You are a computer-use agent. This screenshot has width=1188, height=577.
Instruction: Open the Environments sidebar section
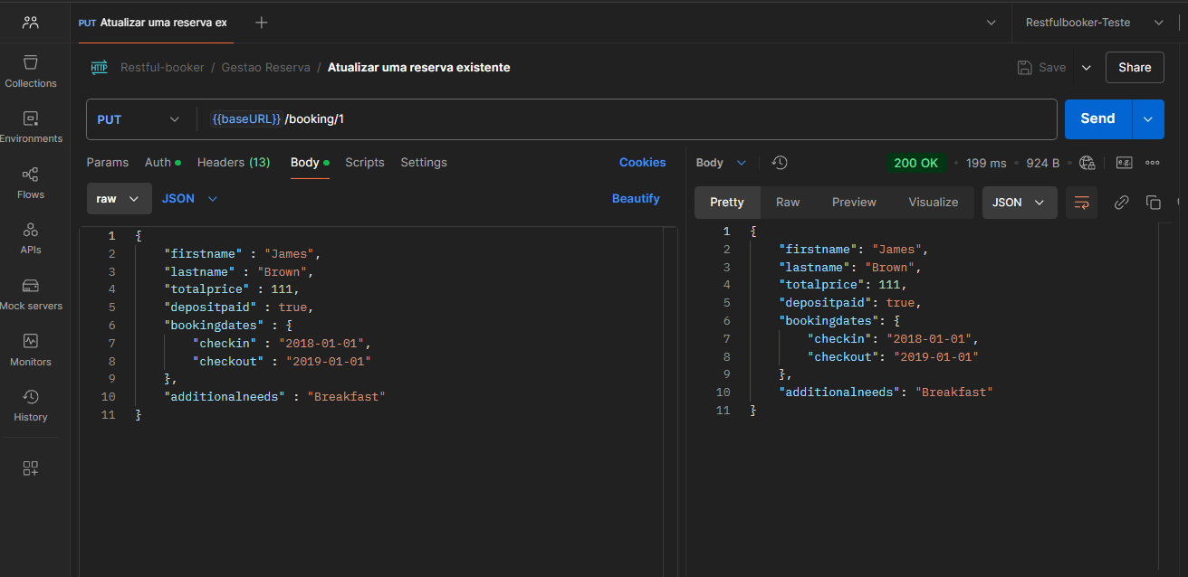[31, 127]
